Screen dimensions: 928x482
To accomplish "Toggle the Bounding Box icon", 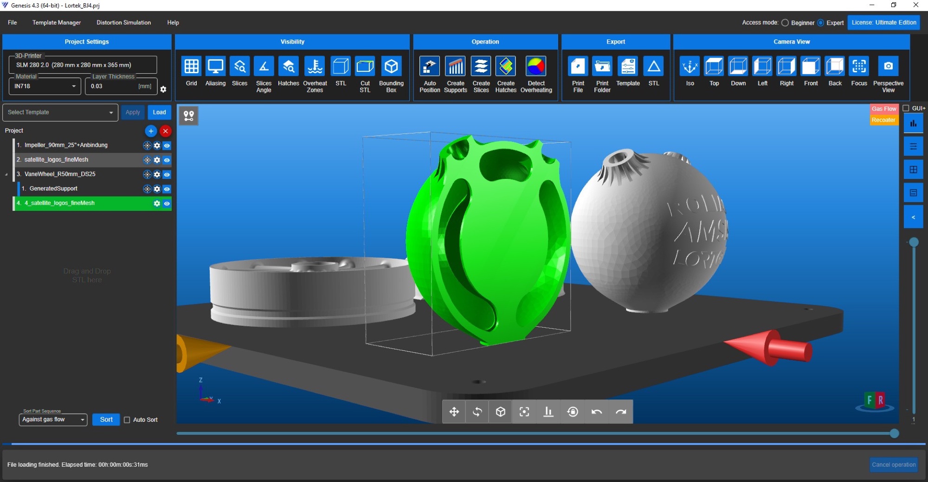I will click(x=391, y=66).
